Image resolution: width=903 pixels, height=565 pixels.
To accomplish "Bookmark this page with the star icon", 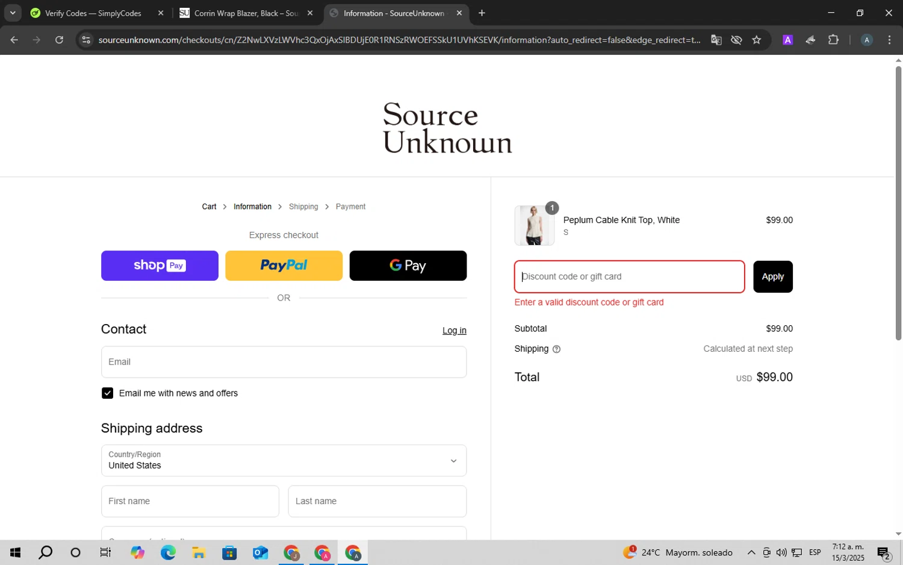I will (x=757, y=40).
